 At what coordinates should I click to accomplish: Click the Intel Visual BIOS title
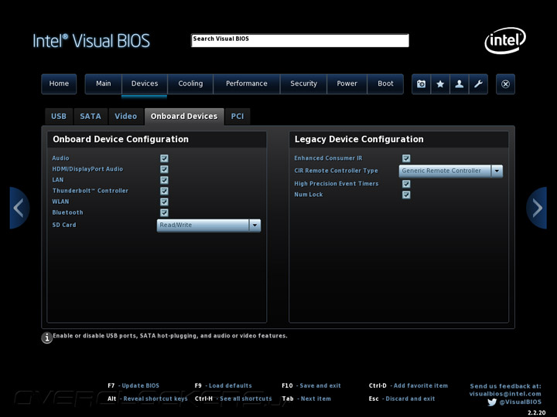[x=91, y=41]
